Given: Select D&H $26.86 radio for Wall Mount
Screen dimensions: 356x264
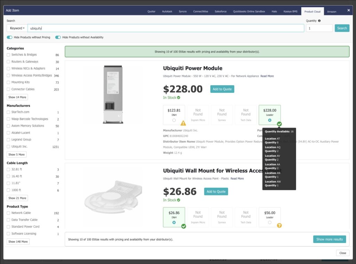Looking at the screenshot, I should [174, 223].
